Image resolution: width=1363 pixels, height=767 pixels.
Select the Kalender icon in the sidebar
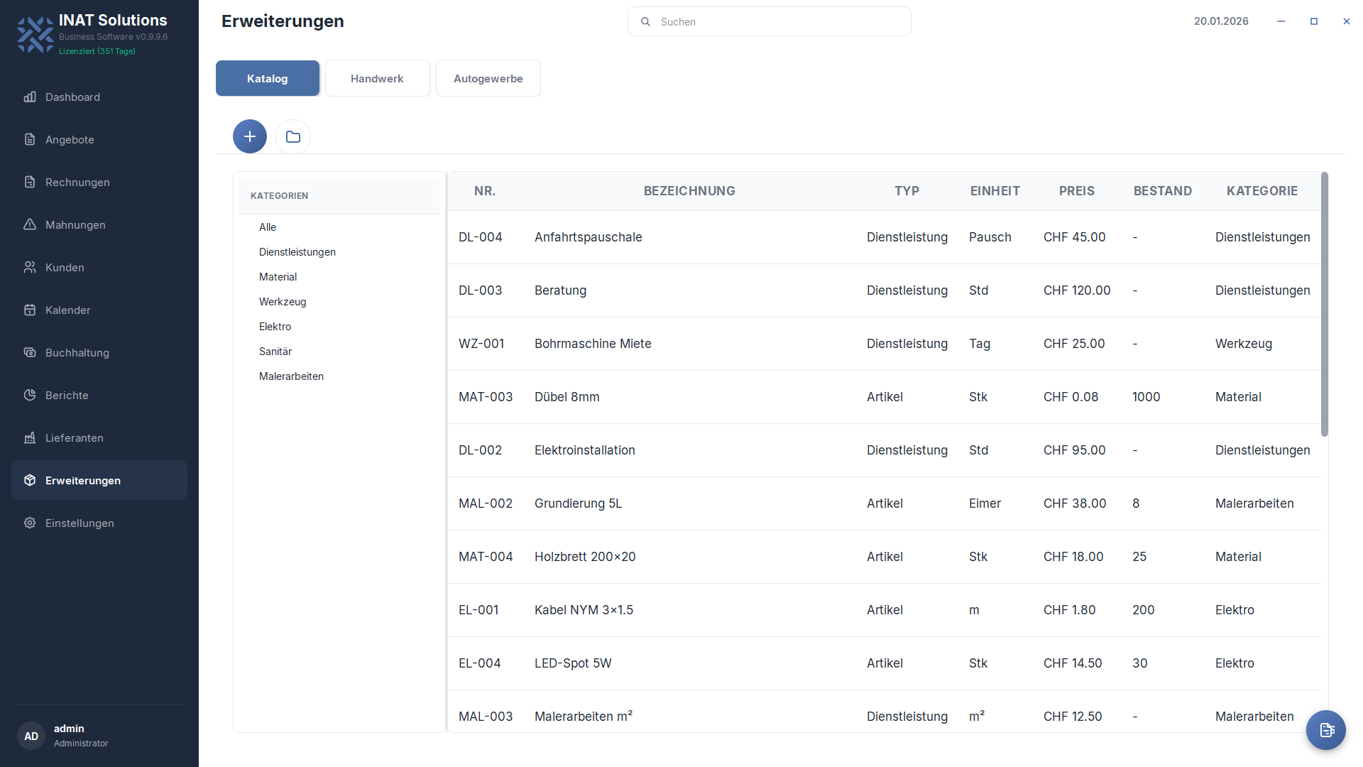coord(30,310)
